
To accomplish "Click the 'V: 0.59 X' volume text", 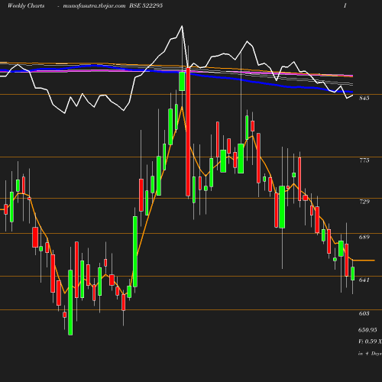I will coord(370,342).
